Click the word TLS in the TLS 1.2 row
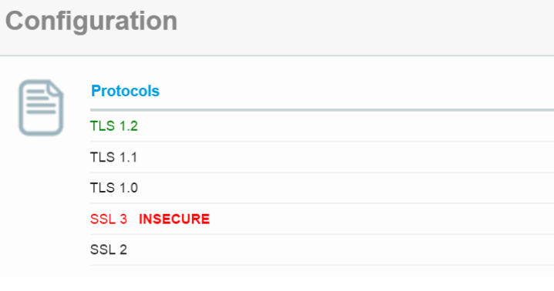Screen dimensions: 554x291 coord(103,126)
